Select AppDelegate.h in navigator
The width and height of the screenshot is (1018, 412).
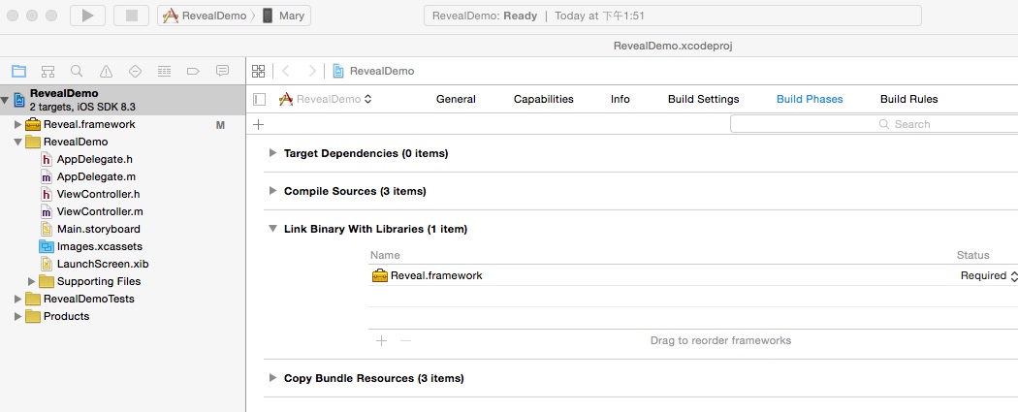pyautogui.click(x=95, y=159)
